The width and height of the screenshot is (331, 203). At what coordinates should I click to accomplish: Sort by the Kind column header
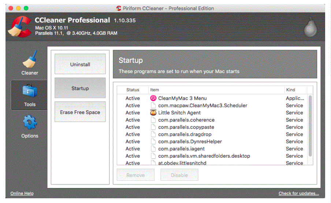pyautogui.click(x=296, y=90)
